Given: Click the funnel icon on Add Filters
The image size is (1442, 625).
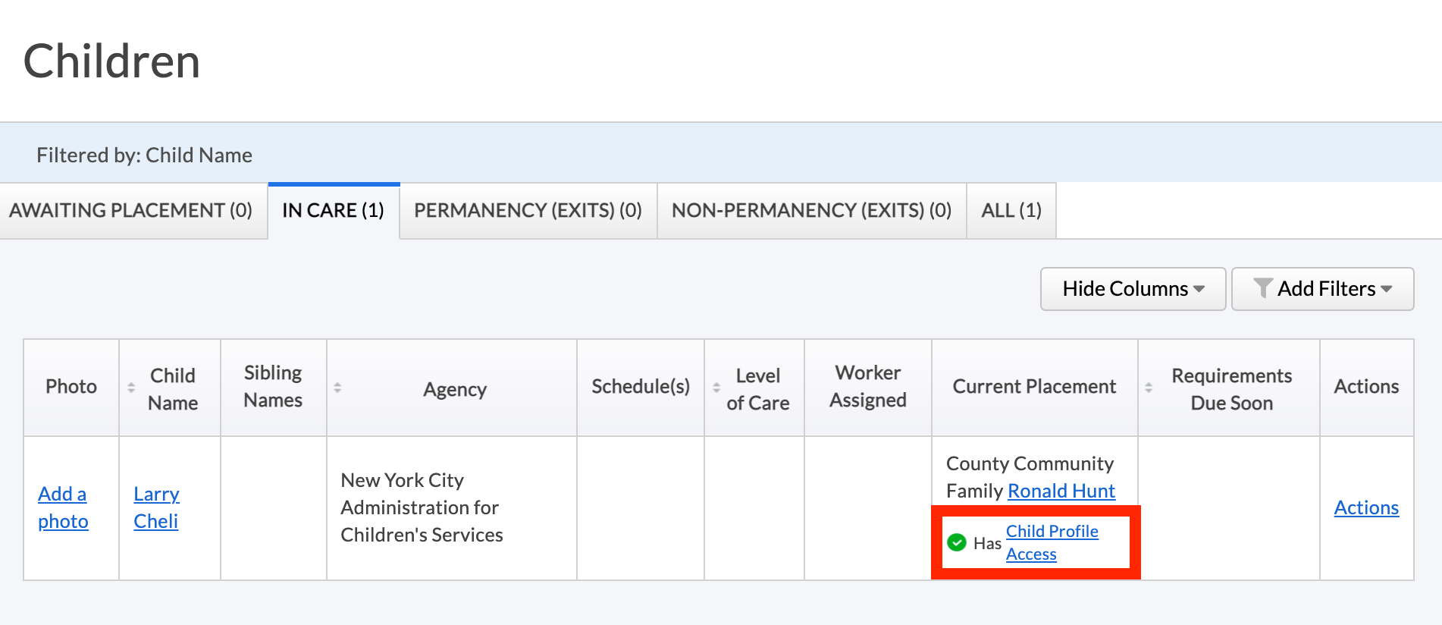Looking at the screenshot, I should [1262, 288].
